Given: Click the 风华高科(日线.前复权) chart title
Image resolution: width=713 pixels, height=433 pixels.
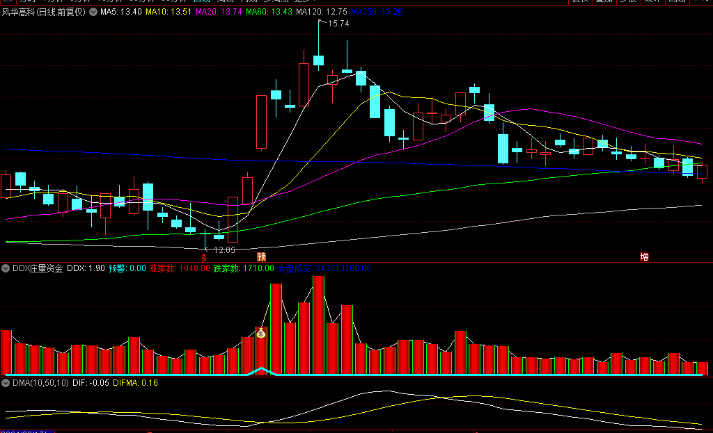Looking at the screenshot, I should (x=44, y=12).
